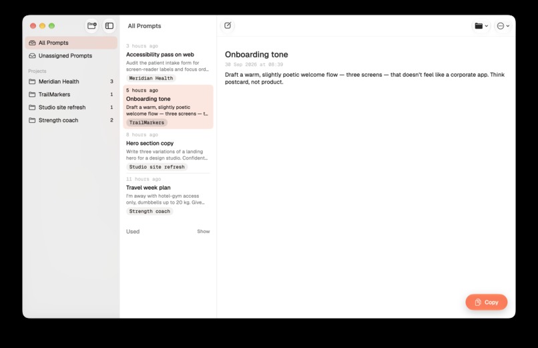Click the Meridian Health folder icon

click(32, 81)
